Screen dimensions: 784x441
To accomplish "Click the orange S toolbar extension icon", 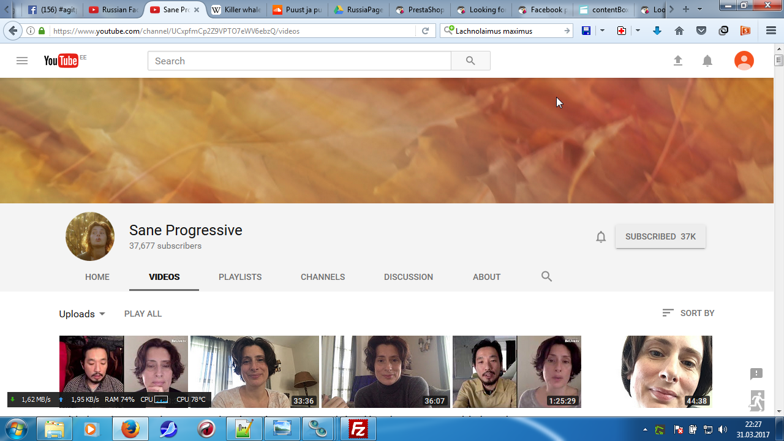I will click(745, 31).
